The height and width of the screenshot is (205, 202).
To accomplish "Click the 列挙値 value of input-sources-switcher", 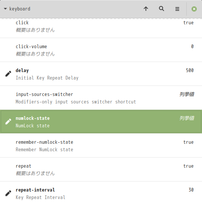I will [187, 94].
